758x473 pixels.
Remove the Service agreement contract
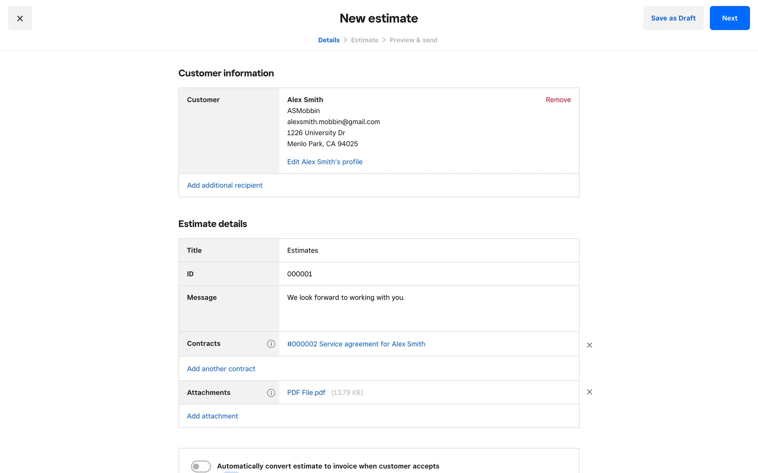tap(589, 345)
